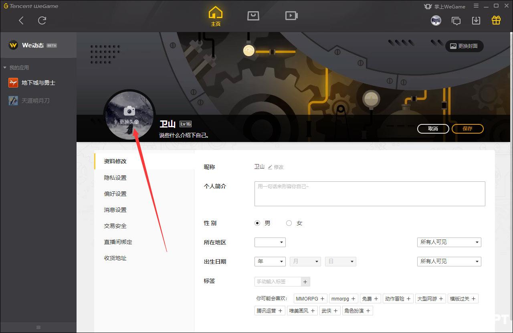Open the birth year 年 dropdown
Image resolution: width=513 pixels, height=333 pixels.
(270, 262)
